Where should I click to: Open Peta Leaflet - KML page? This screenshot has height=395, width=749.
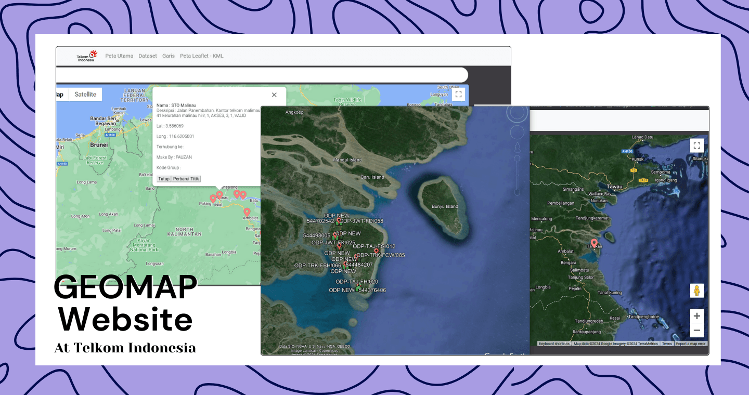point(202,56)
